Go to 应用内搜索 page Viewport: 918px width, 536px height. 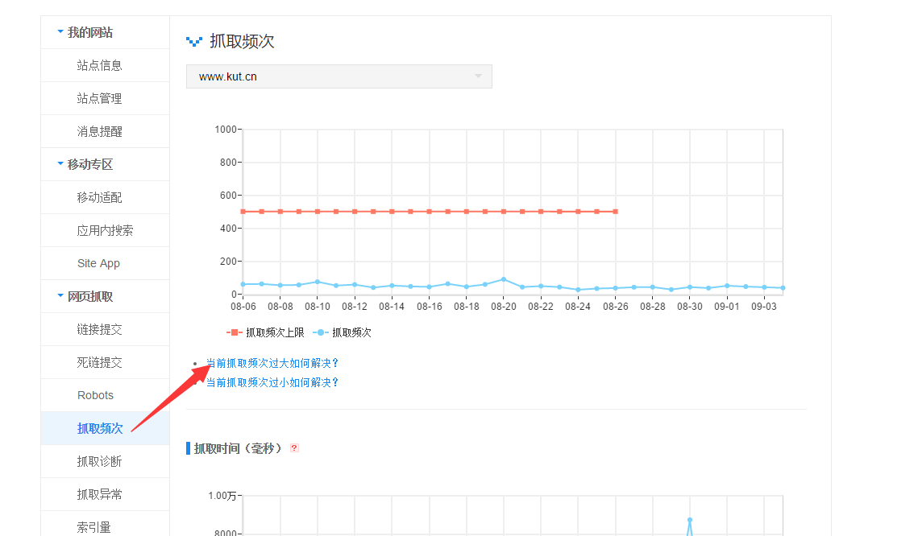click(x=105, y=230)
